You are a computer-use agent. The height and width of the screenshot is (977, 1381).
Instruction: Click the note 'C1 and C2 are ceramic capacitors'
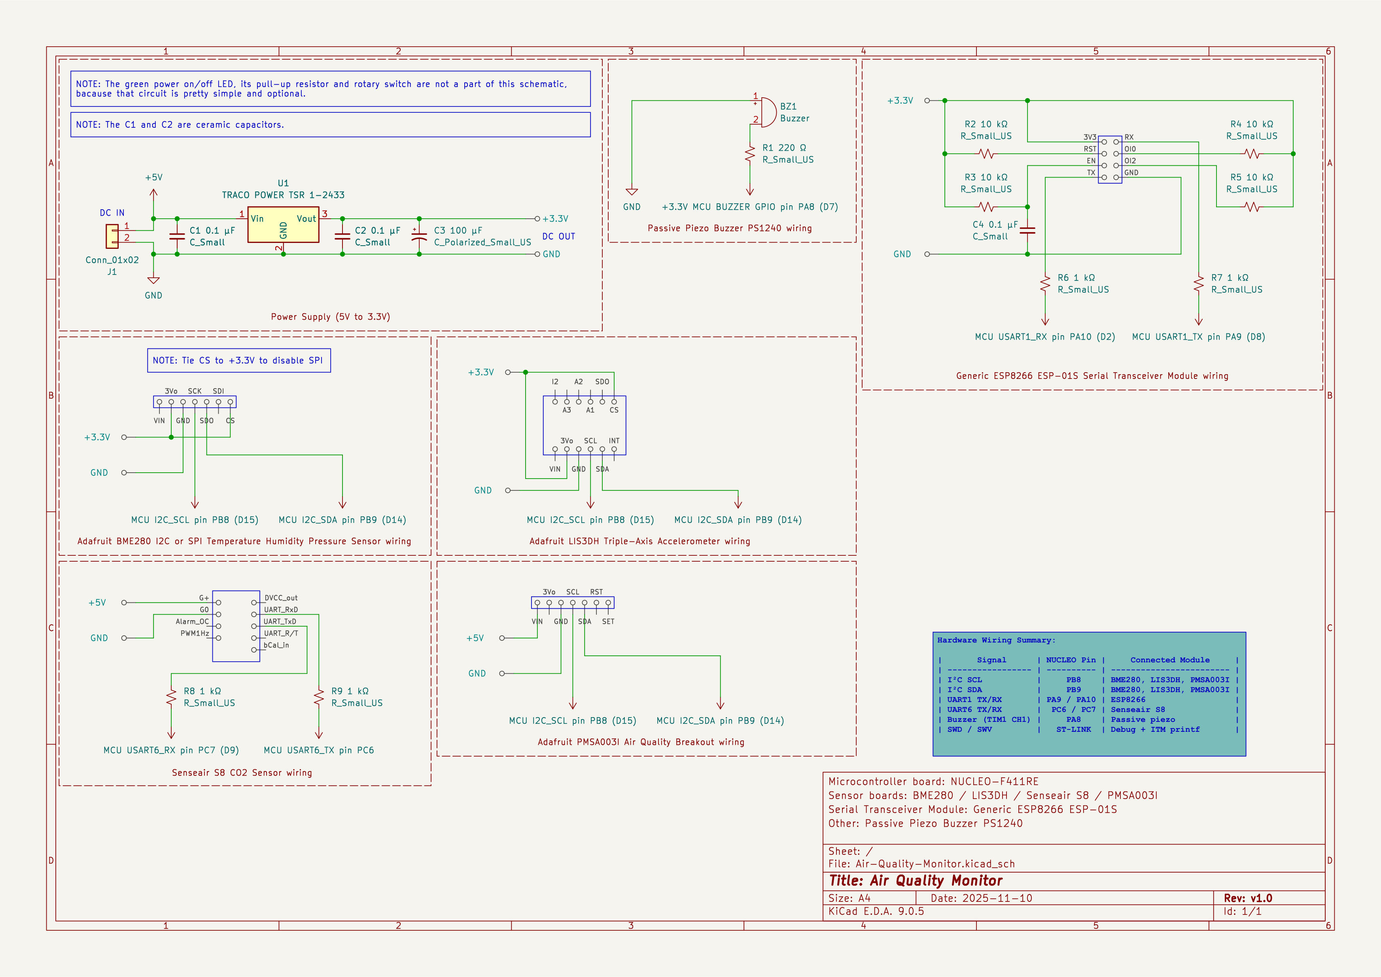click(330, 125)
